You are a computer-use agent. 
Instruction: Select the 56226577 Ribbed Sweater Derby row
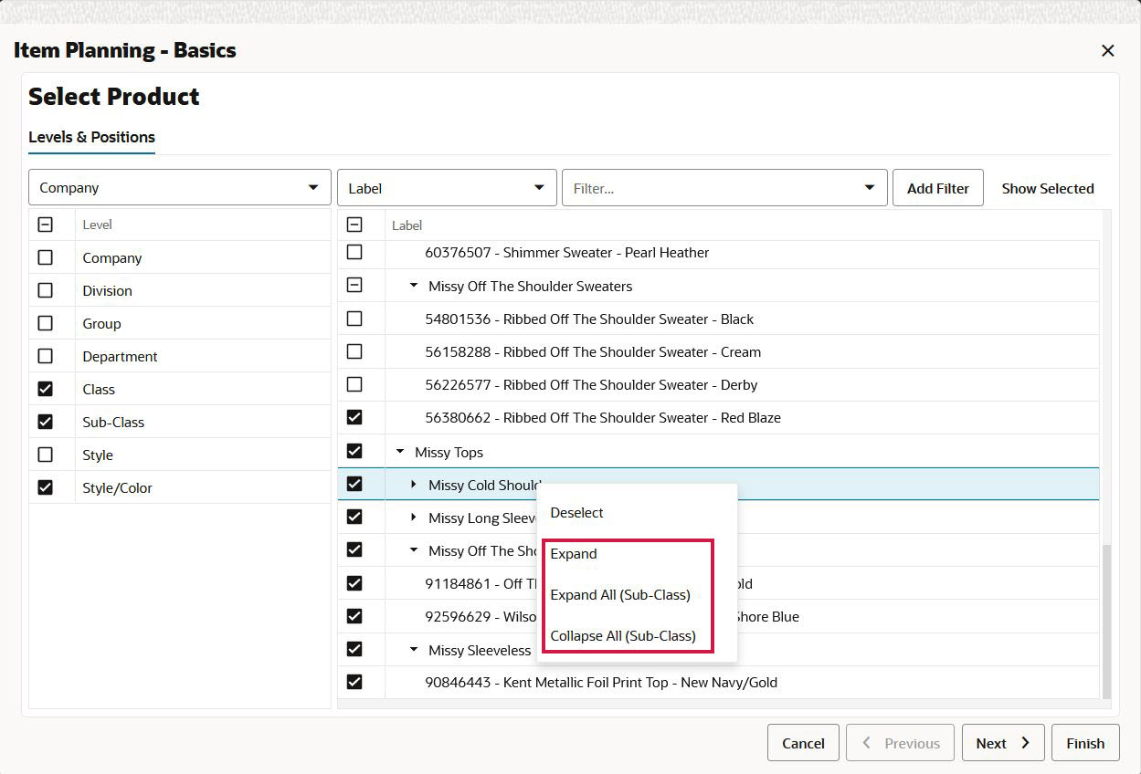(718, 384)
